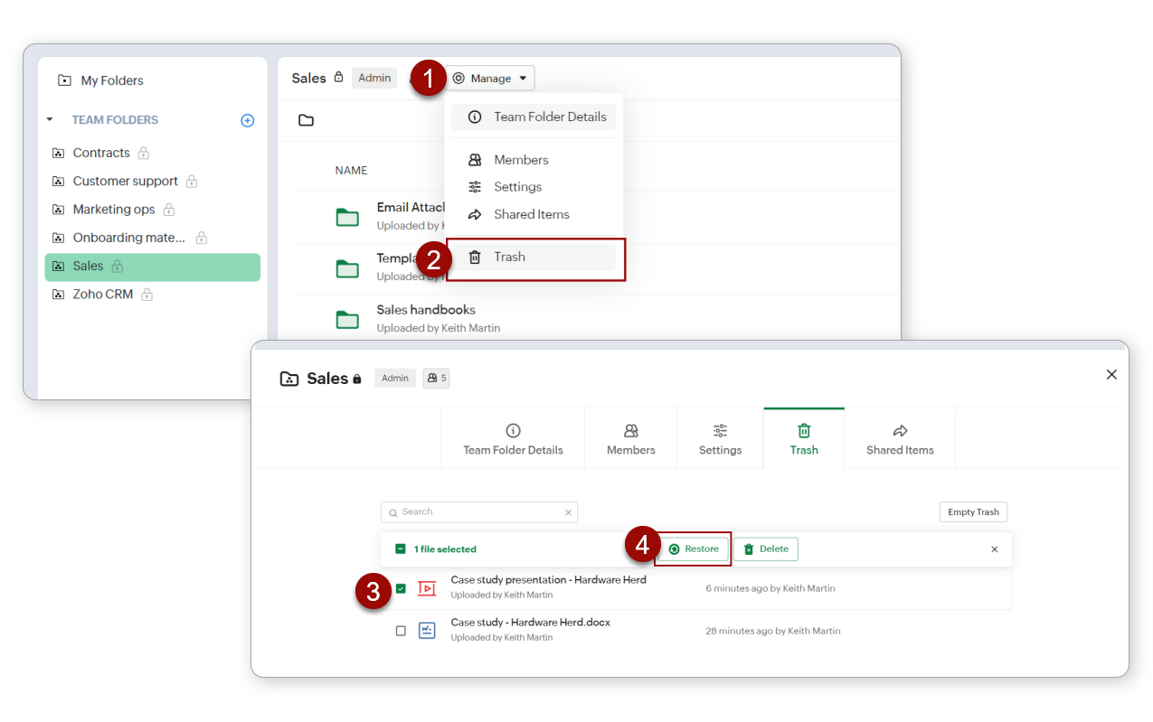
Task: Open the Sales handbooks folder icon
Action: point(347,319)
